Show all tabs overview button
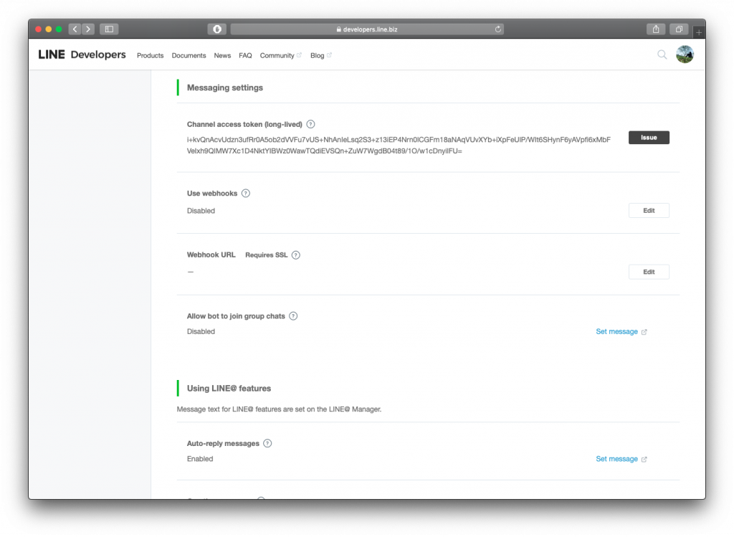 [x=679, y=29]
